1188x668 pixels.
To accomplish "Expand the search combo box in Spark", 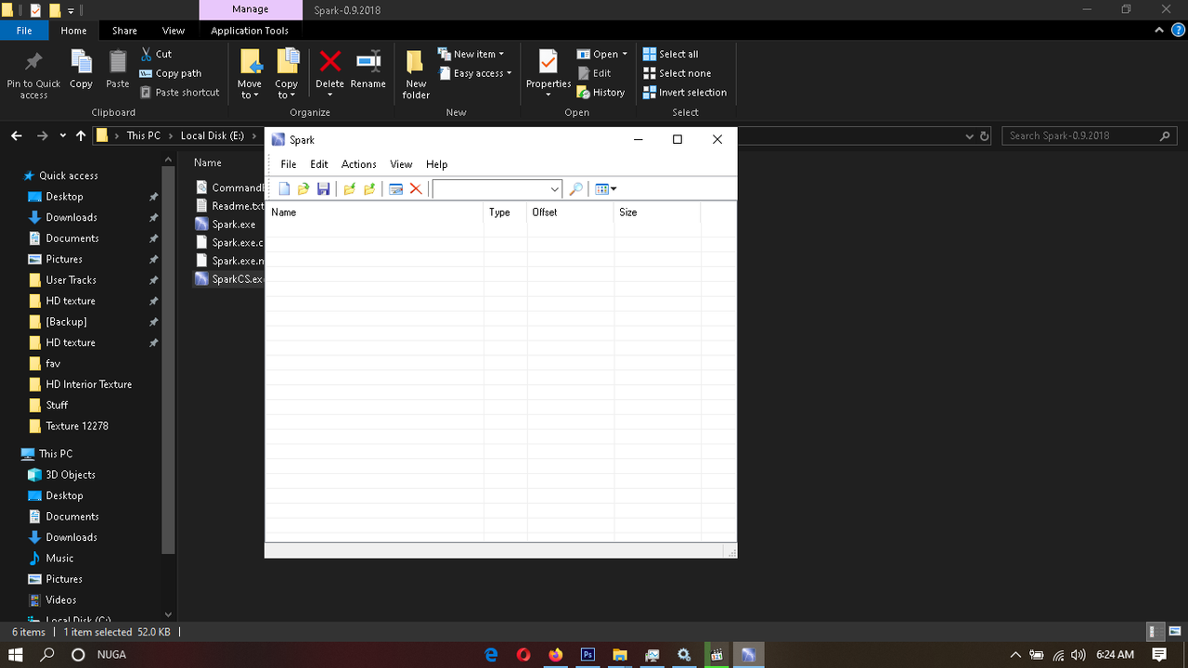I will [x=554, y=189].
